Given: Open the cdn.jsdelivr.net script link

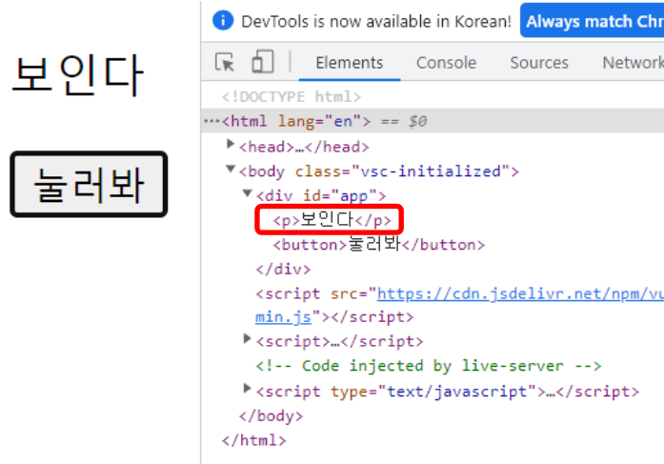Looking at the screenshot, I should tap(520, 293).
